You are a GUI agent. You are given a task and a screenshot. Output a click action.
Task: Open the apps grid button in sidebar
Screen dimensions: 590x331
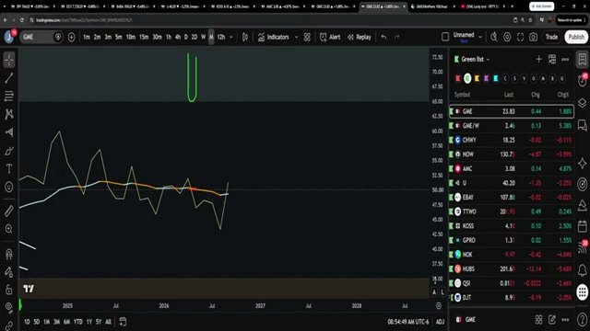[582, 291]
